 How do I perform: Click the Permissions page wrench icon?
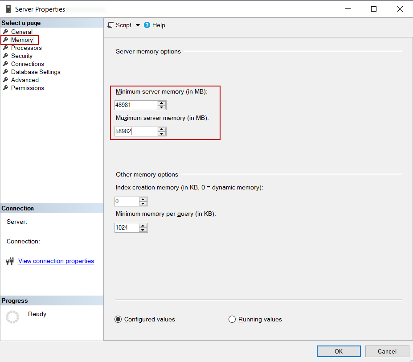pos(6,88)
